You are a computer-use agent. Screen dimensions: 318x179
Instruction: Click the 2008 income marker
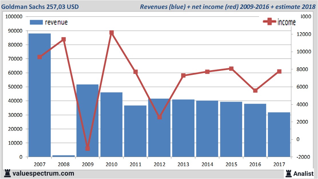coord(64,39)
